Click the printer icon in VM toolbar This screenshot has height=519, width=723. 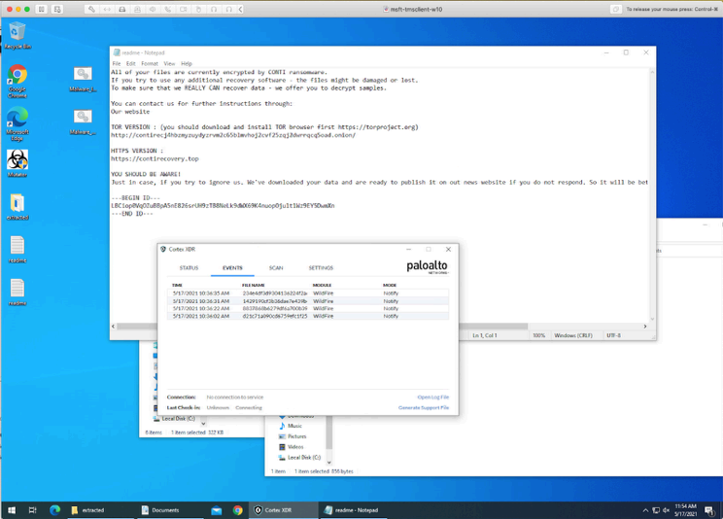(x=122, y=9)
